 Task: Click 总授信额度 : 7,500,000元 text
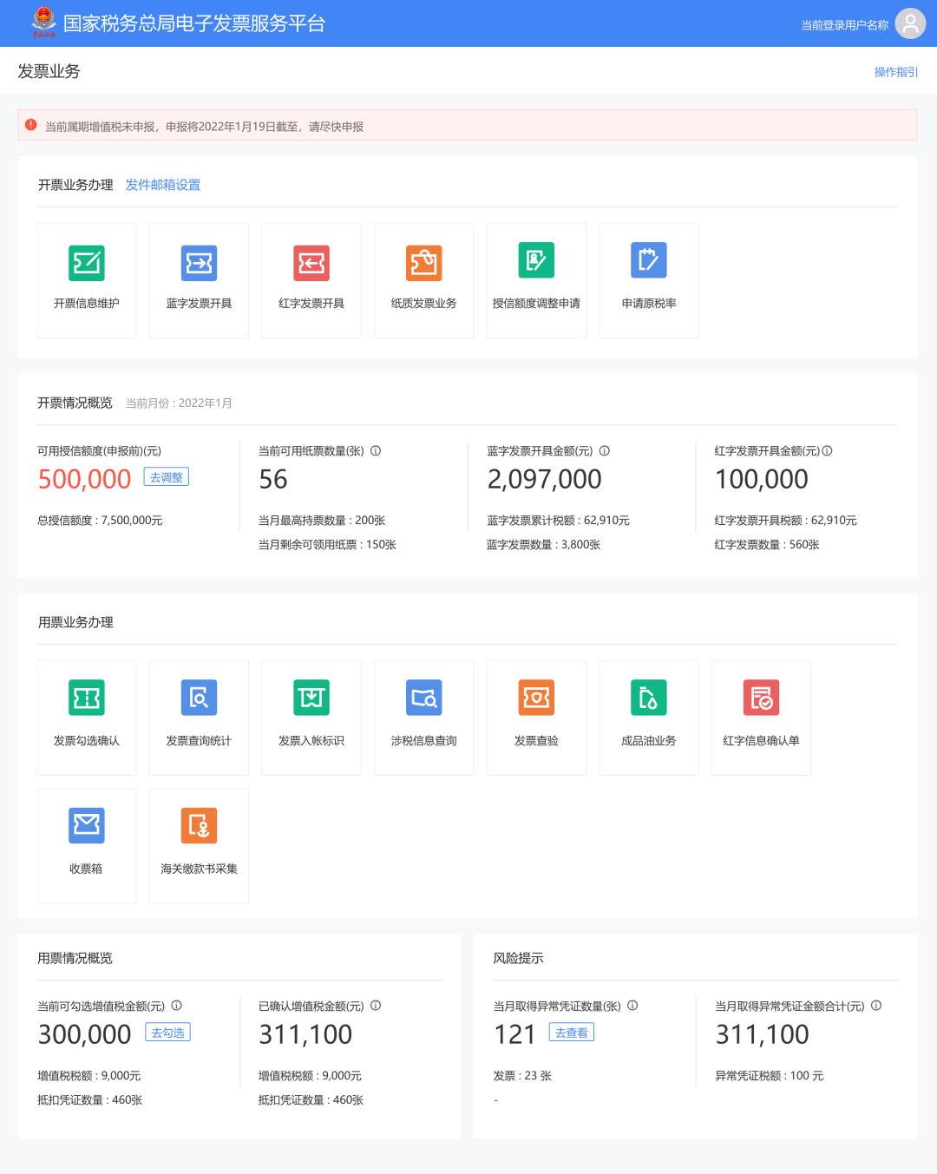click(100, 521)
